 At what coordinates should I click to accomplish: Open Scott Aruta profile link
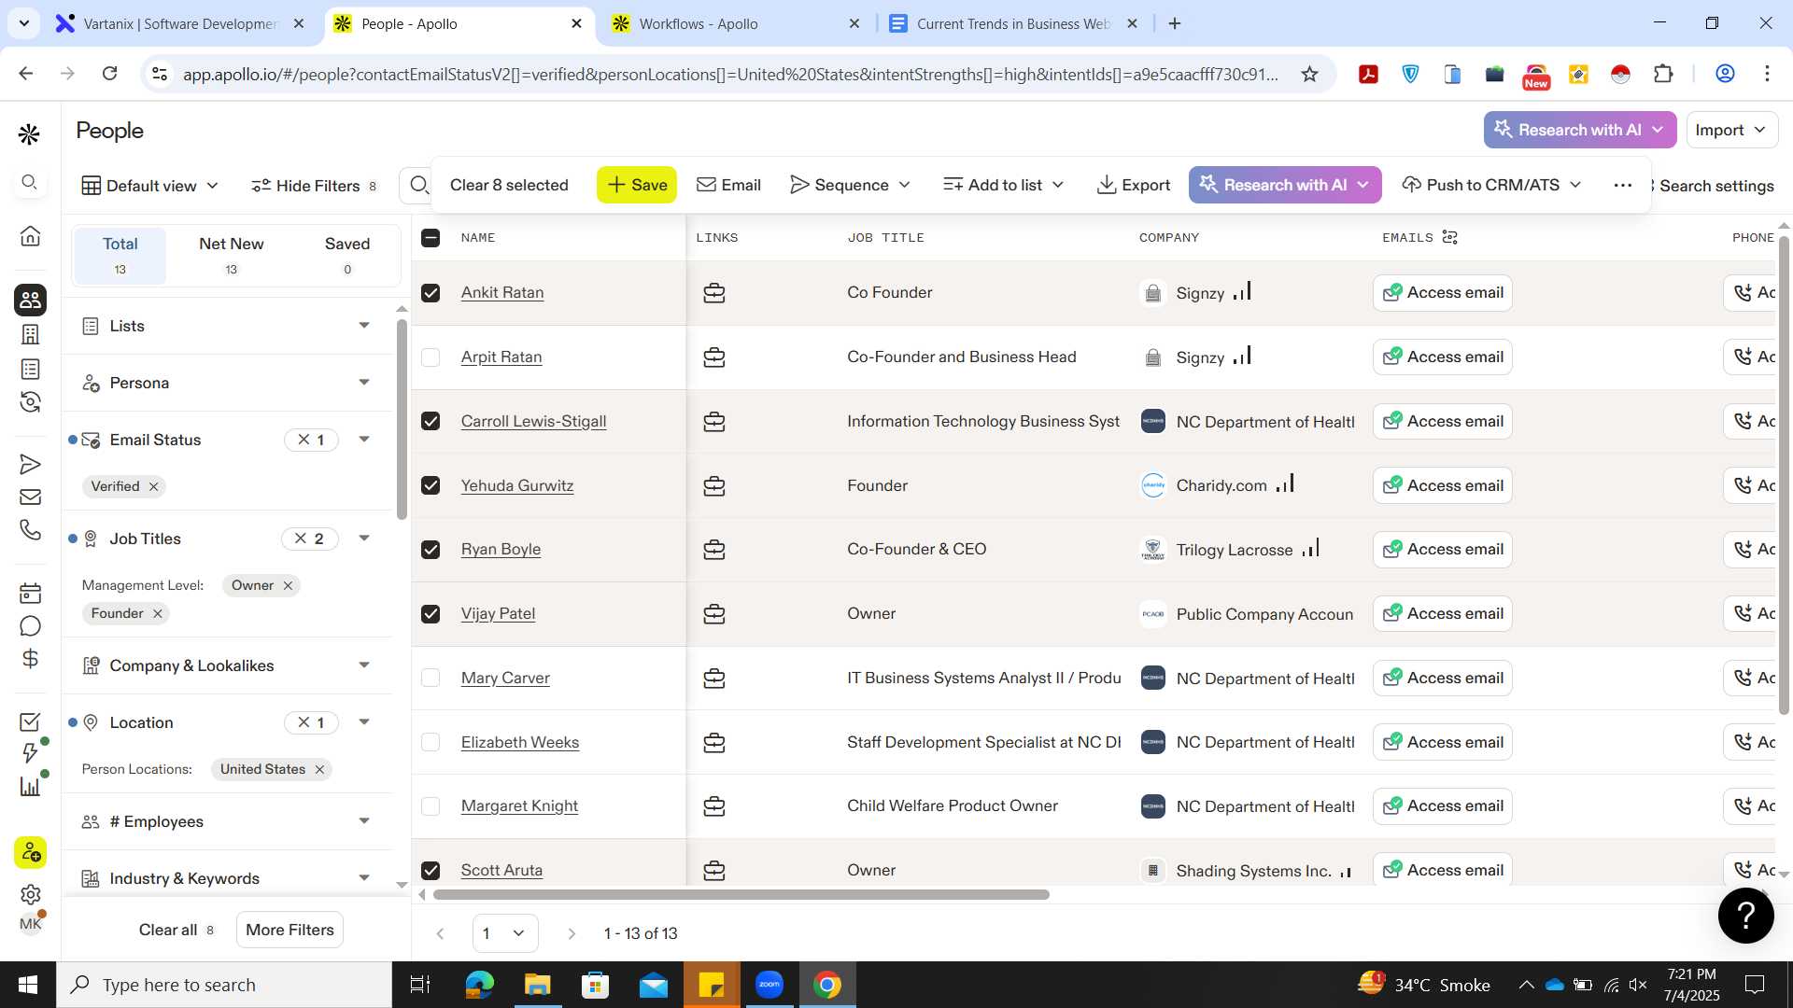501,870
